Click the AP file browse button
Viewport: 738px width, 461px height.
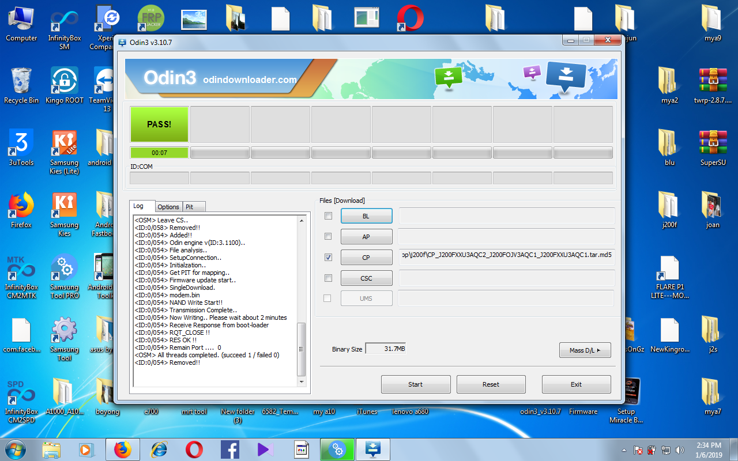pyautogui.click(x=366, y=237)
